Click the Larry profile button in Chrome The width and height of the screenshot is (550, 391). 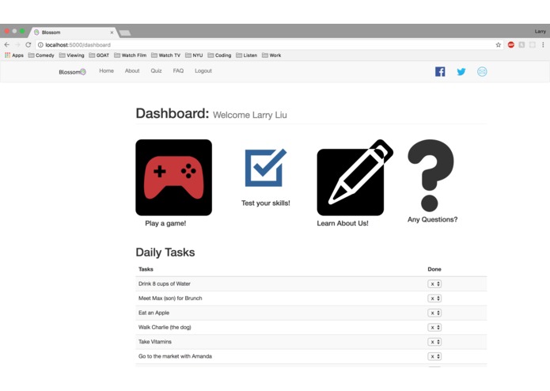[x=541, y=32]
